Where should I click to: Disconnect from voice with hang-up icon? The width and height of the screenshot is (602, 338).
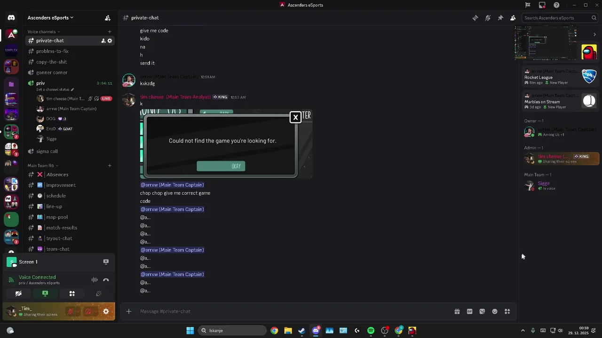106,280
